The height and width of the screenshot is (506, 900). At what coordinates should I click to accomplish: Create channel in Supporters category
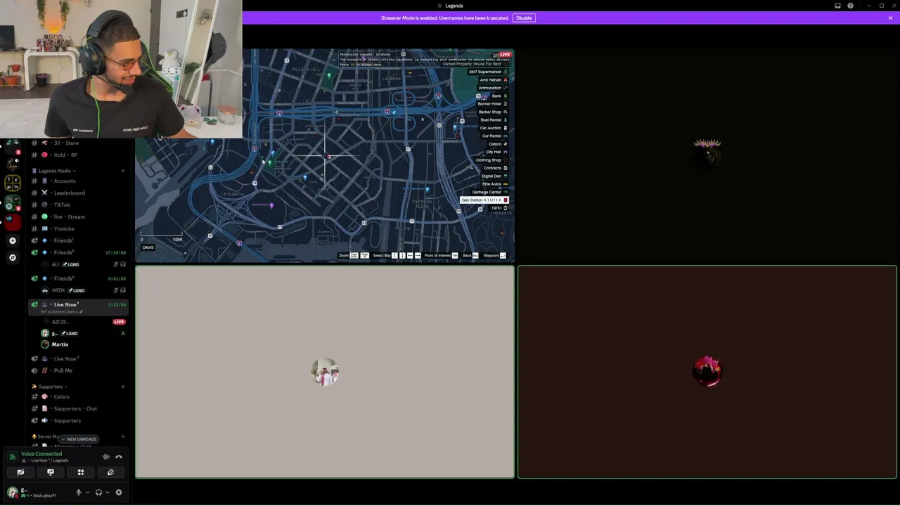(x=123, y=387)
